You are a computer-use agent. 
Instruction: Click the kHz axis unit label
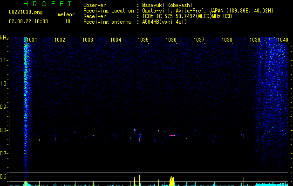tap(4, 38)
